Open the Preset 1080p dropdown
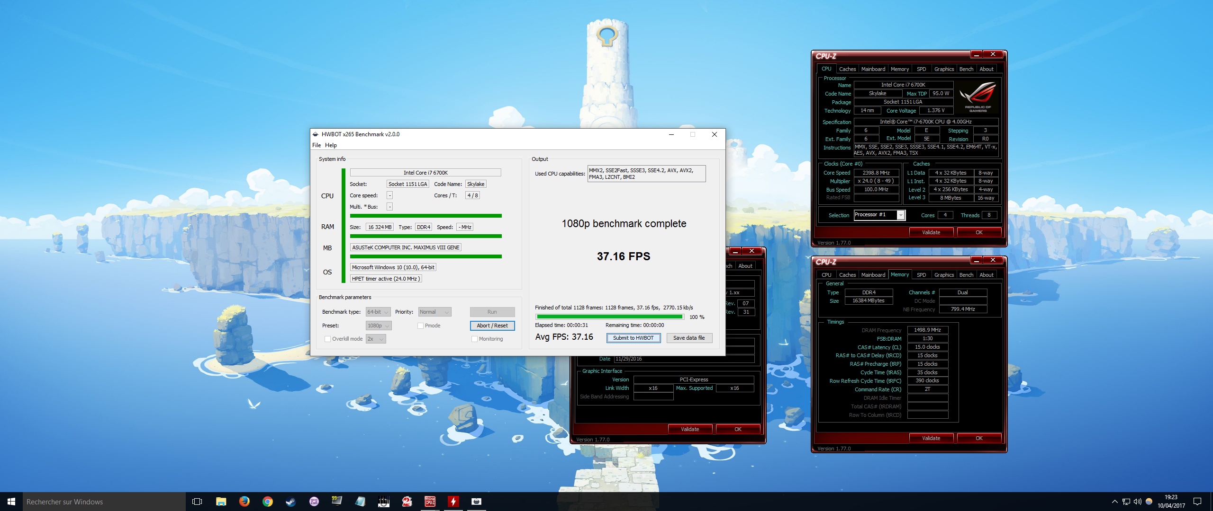 [x=379, y=326]
